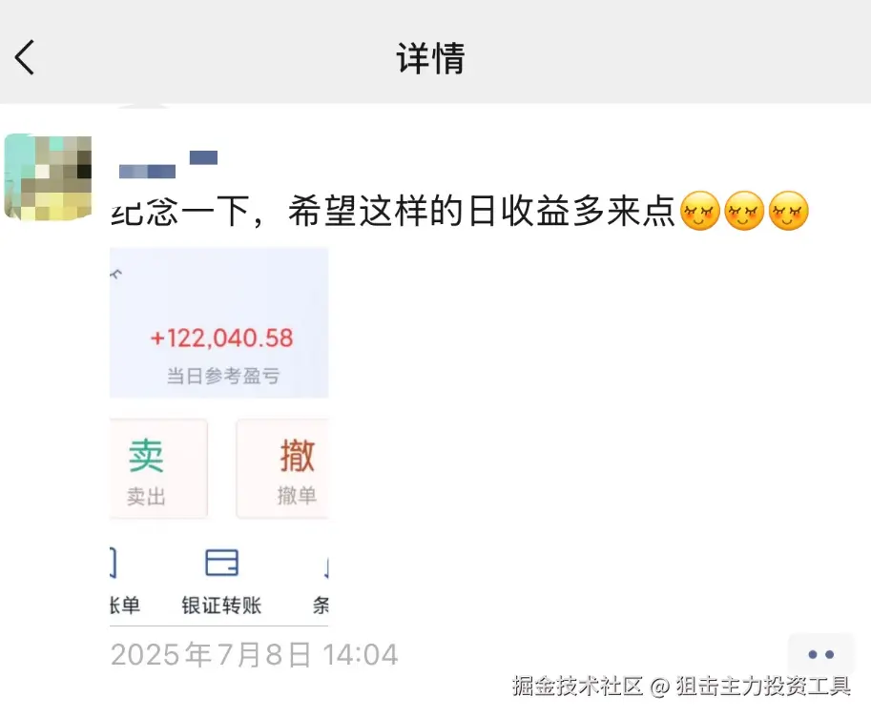Tap the small back chevron inside the screenshot
871x718 pixels.
click(x=116, y=274)
